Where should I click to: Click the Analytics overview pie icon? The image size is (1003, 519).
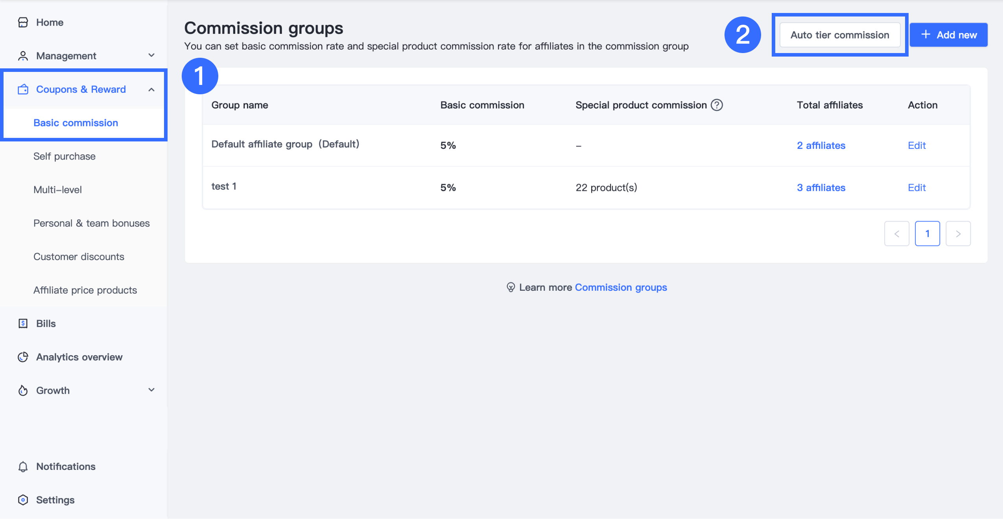[x=23, y=357]
